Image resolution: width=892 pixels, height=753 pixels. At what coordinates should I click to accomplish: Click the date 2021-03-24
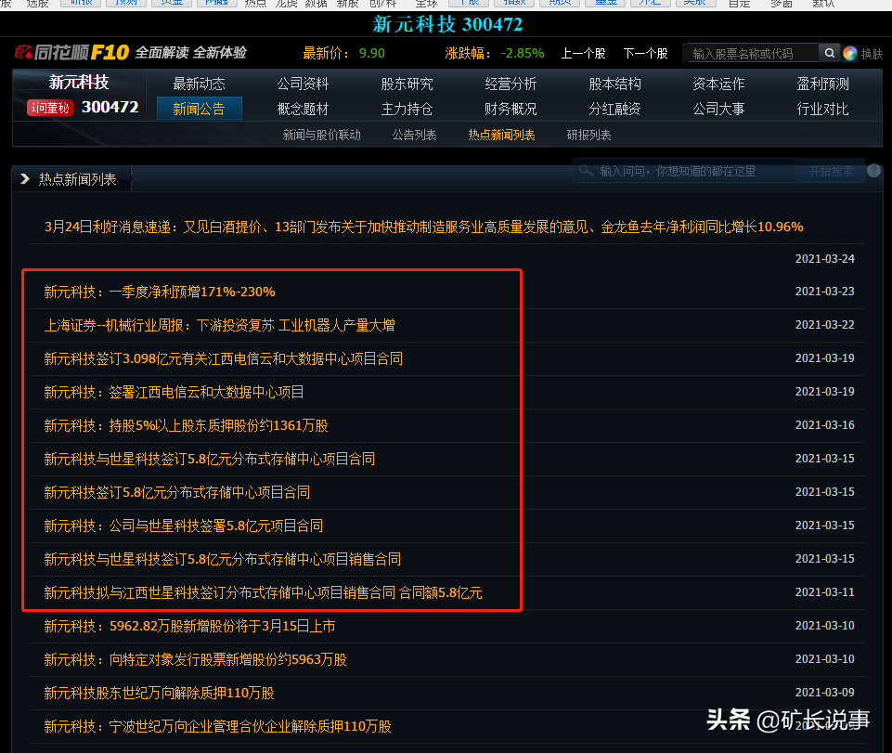tap(825, 259)
